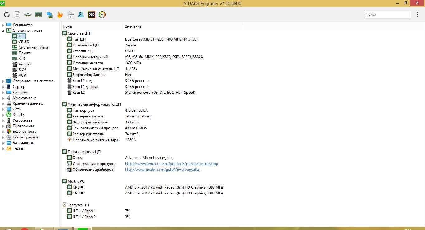Open the three-dot menu beside search

pyautogui.click(x=418, y=15)
